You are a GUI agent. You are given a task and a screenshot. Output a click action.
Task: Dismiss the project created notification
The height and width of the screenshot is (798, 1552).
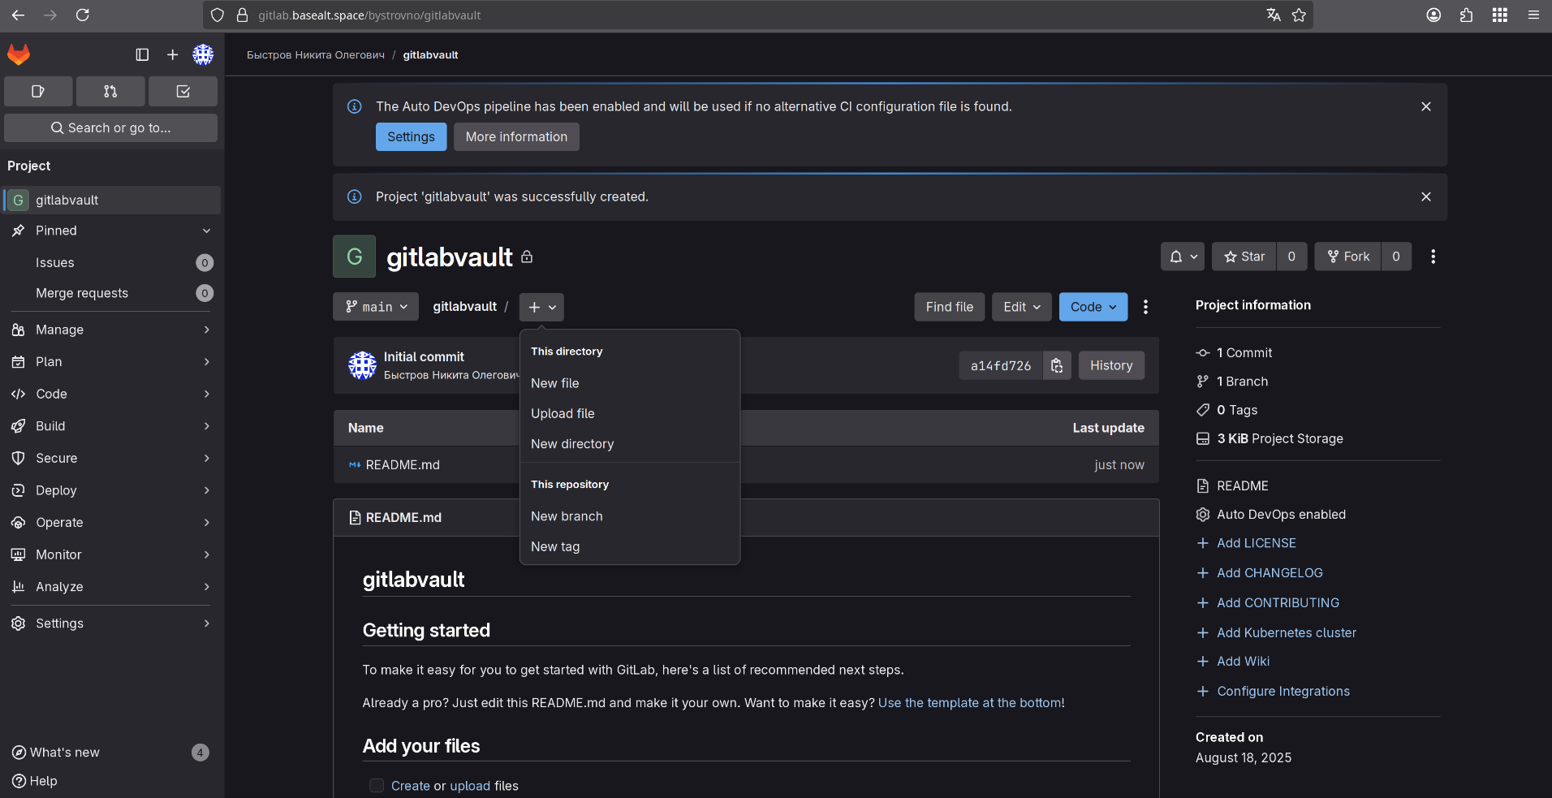click(x=1426, y=196)
